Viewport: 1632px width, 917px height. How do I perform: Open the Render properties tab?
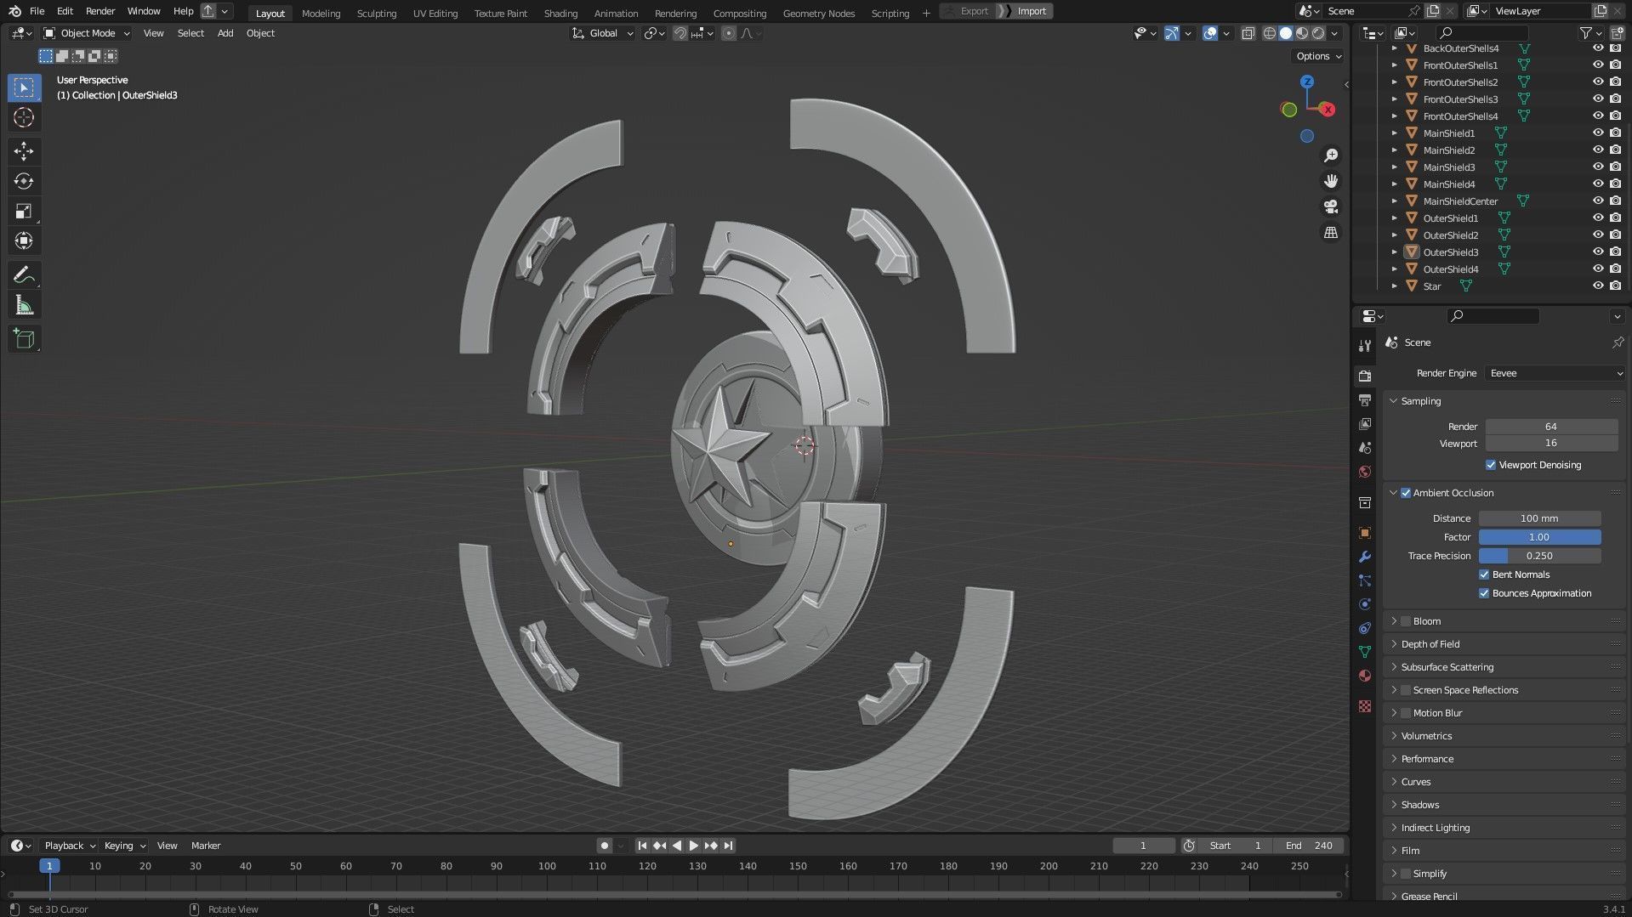[x=1365, y=376]
